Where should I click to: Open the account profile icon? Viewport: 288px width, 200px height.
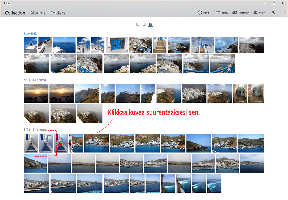[x=273, y=13]
